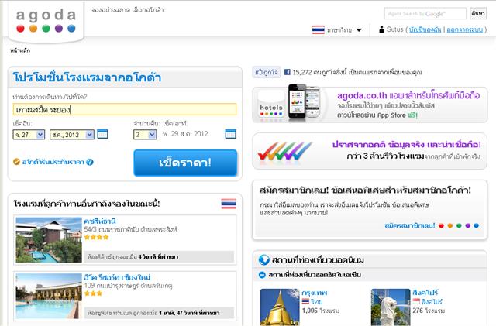Click the Singapore flag under Singapore link
Screen dimensions: 496x326
[x=416, y=301]
